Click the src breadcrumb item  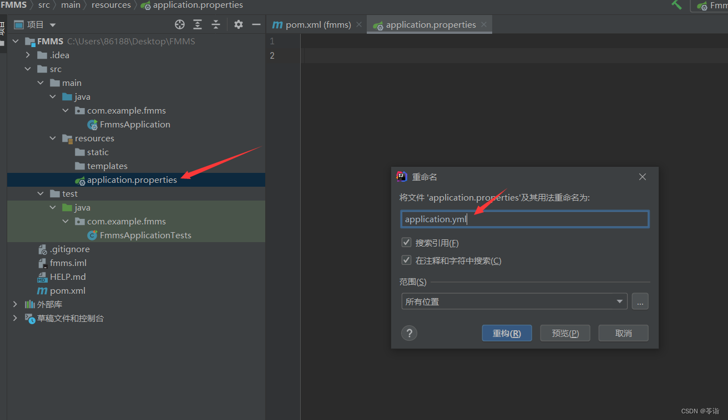44,5
